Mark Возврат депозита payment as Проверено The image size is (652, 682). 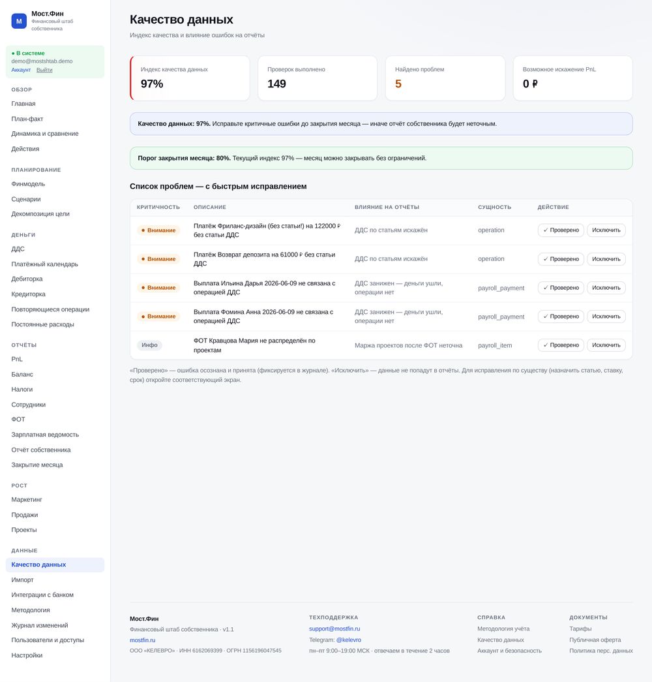pyautogui.click(x=561, y=259)
